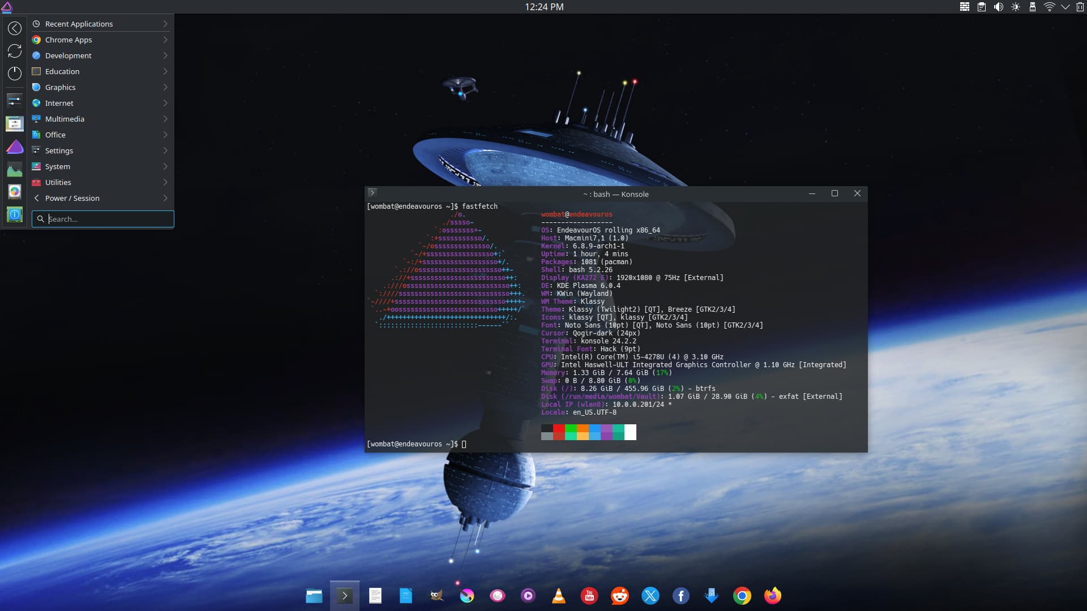Image resolution: width=1087 pixels, height=611 pixels.
Task: Open the clipboard tray icon
Action: [981, 7]
